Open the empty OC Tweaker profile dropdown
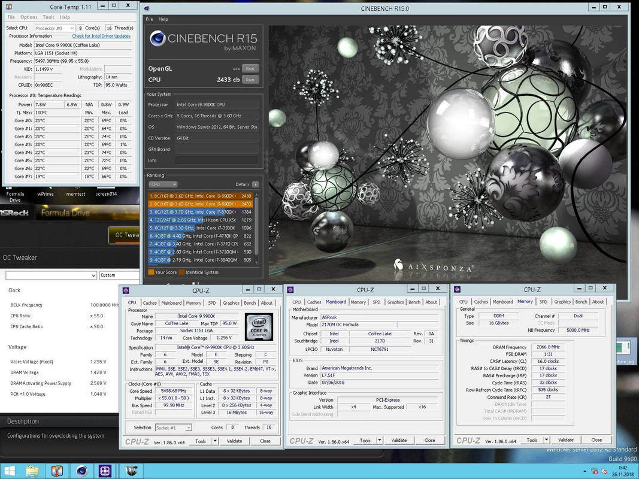The image size is (639, 479). [x=52, y=275]
